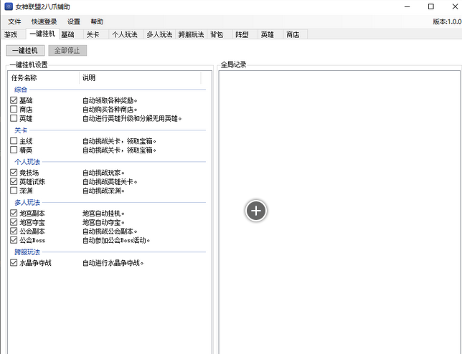The width and height of the screenshot is (462, 354).
Task: Click the 全部停止 button
Action: pyautogui.click(x=67, y=51)
